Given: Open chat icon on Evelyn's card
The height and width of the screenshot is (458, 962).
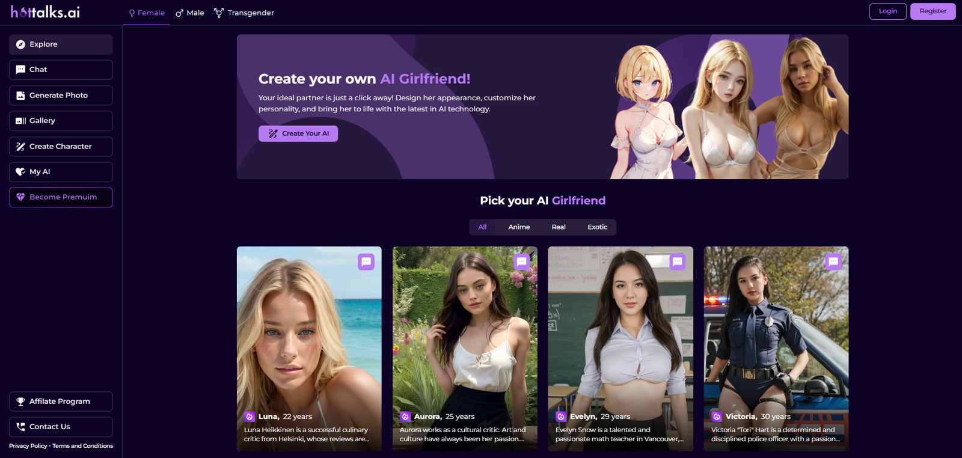Looking at the screenshot, I should click(678, 262).
